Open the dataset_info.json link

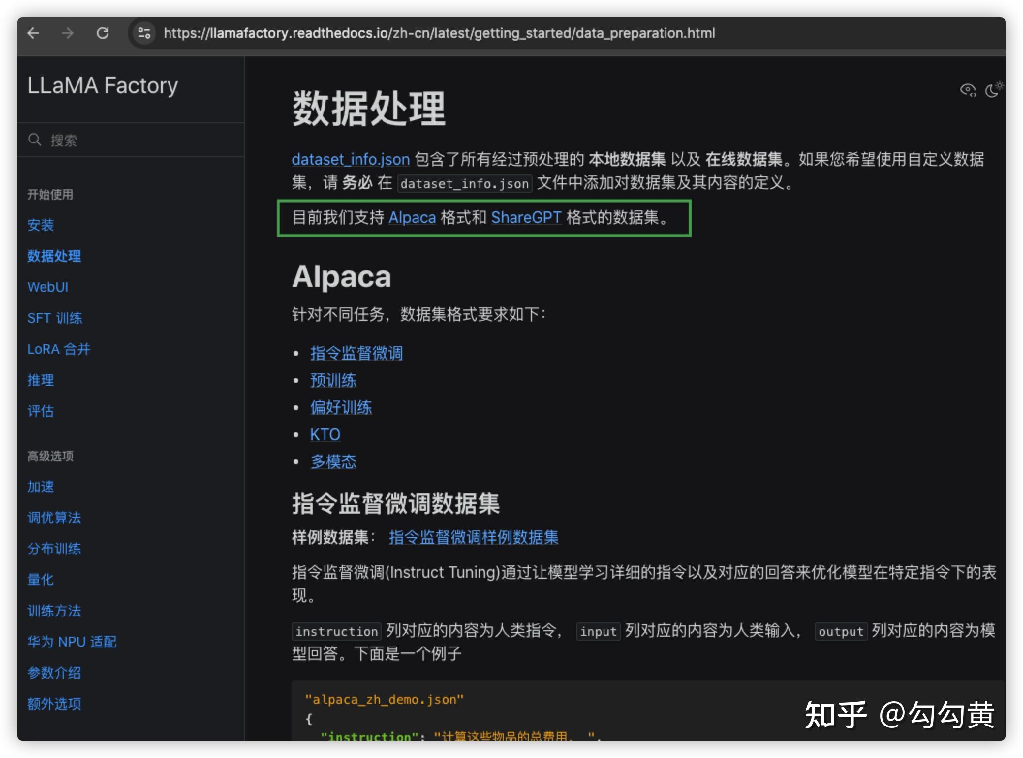350,159
